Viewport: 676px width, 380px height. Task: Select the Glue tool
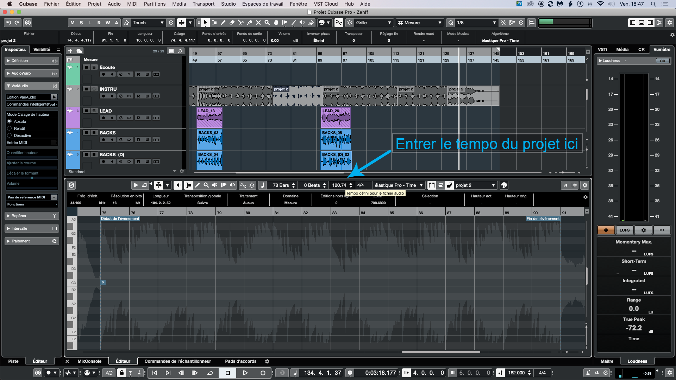tap(250, 23)
